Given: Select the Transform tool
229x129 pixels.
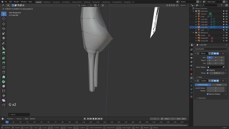Looking at the screenshot, I should [4, 38].
